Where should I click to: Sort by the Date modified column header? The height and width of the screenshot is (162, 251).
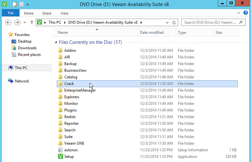(157, 33)
